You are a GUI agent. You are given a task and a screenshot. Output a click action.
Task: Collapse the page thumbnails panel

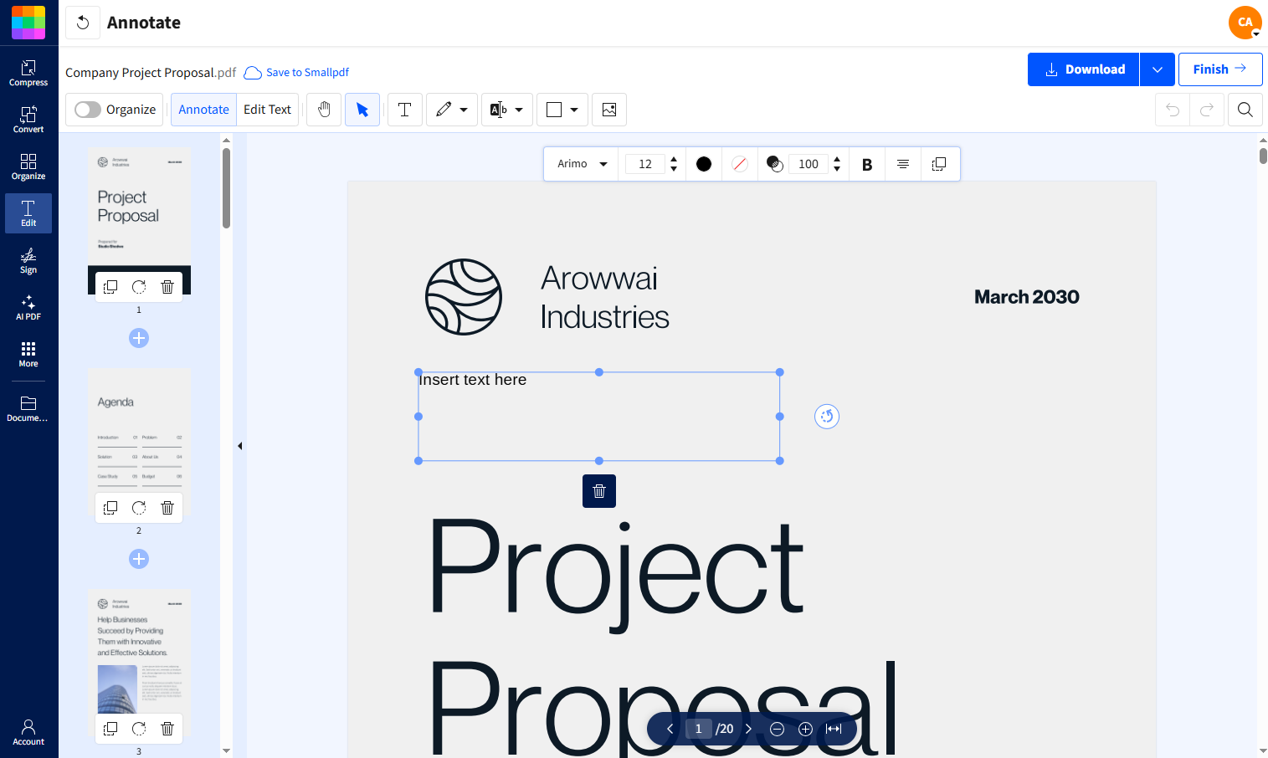pos(239,446)
